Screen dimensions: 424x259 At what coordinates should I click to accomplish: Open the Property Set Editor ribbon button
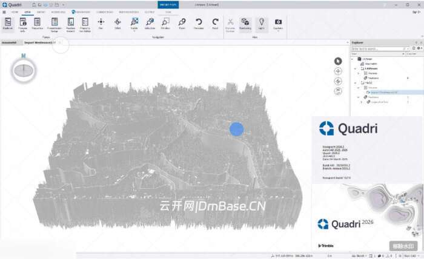click(x=85, y=25)
